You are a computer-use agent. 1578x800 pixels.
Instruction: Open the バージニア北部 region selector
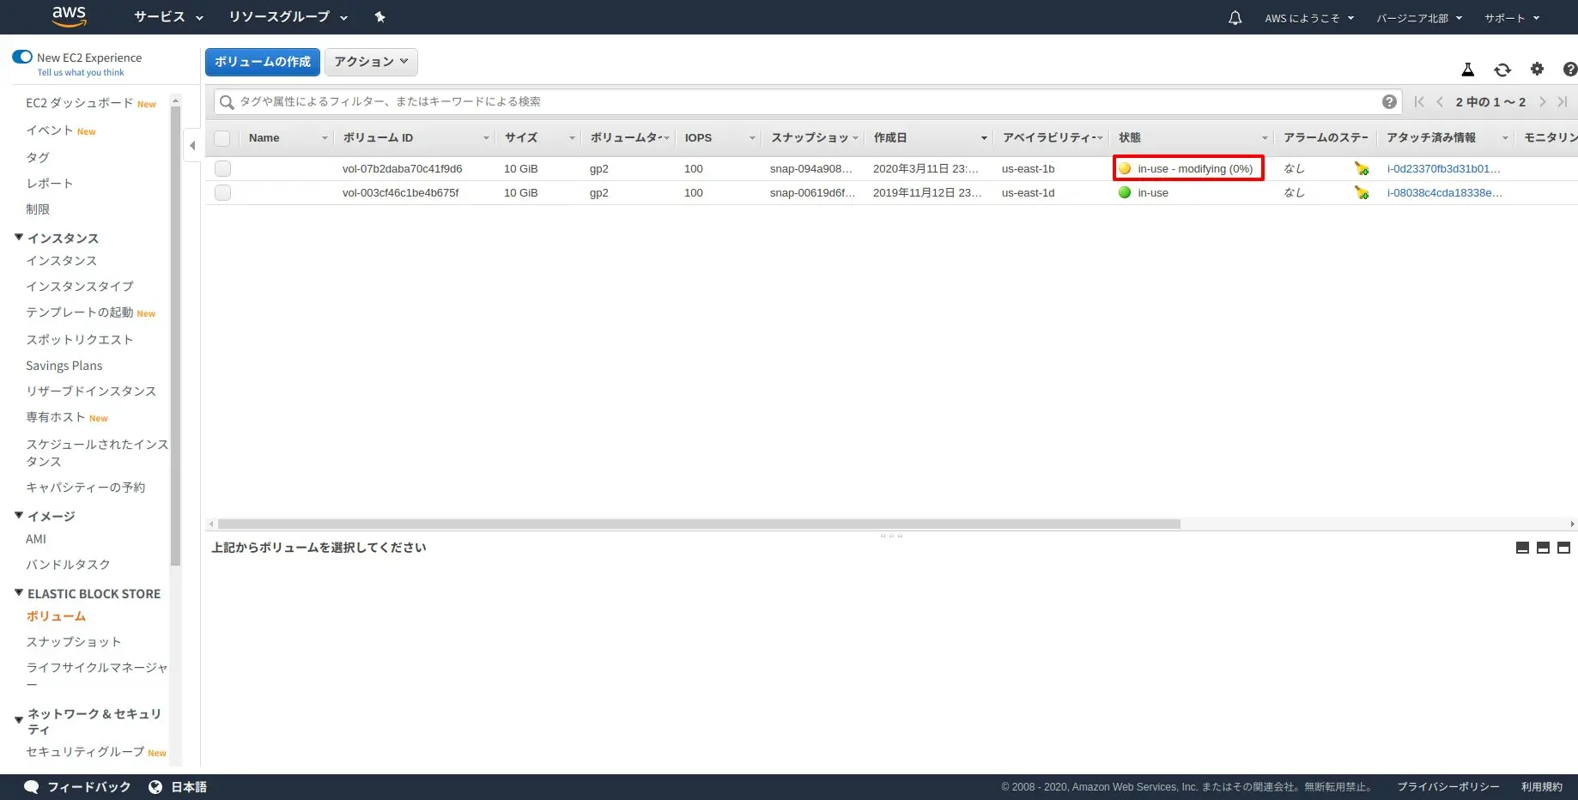[x=1418, y=18]
